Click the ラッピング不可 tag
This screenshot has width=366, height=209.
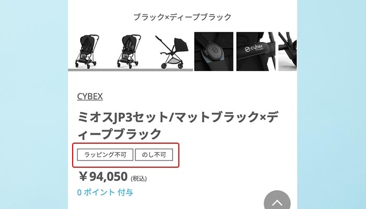coord(105,155)
